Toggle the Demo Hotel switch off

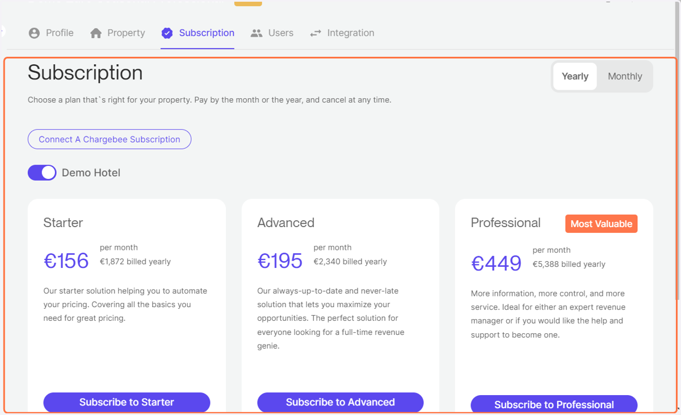[42, 173]
